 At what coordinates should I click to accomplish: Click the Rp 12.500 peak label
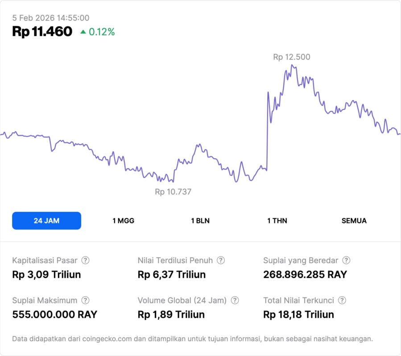tap(292, 57)
